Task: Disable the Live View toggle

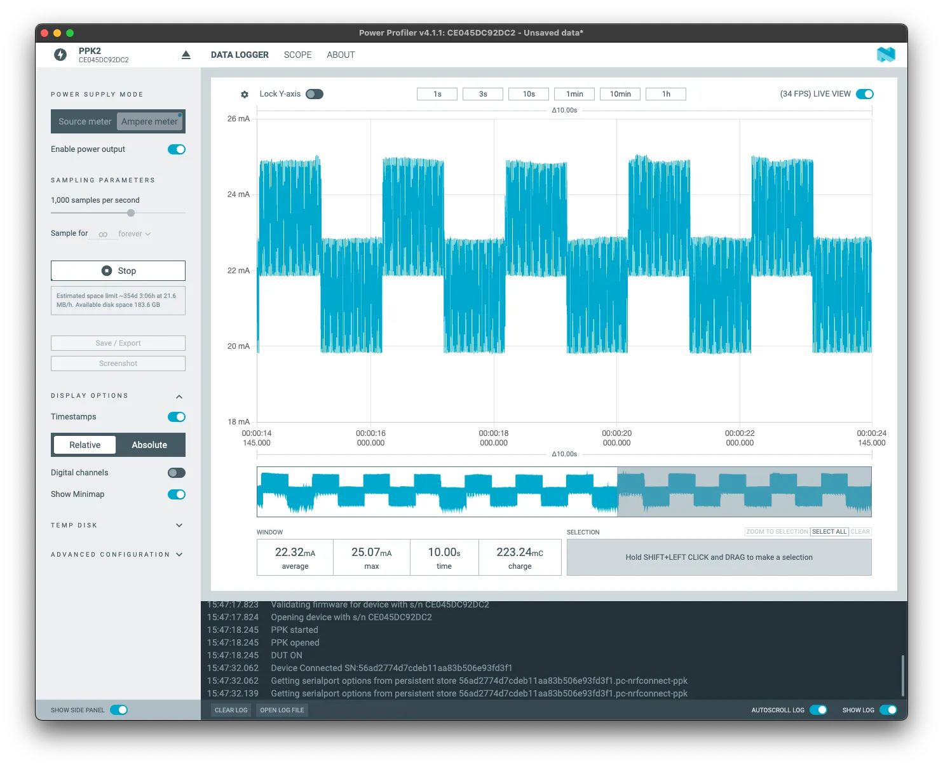Action: tap(864, 94)
